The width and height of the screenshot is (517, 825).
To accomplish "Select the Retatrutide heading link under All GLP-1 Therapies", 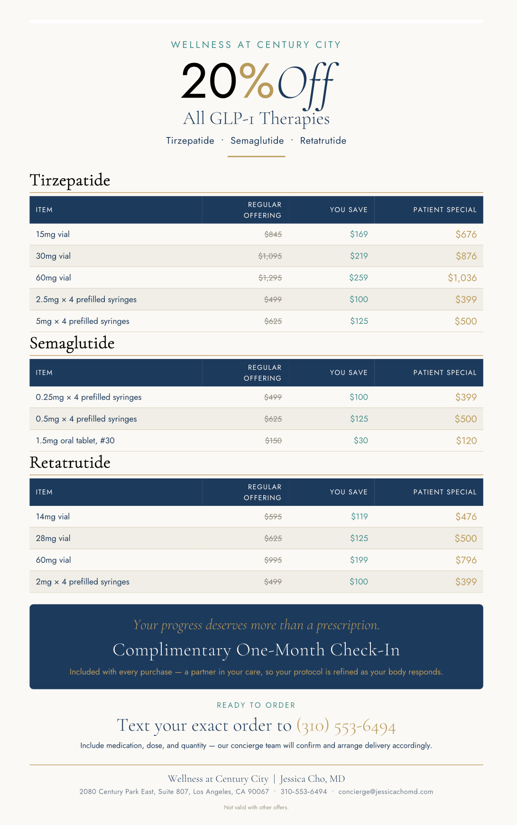I will tap(323, 141).
